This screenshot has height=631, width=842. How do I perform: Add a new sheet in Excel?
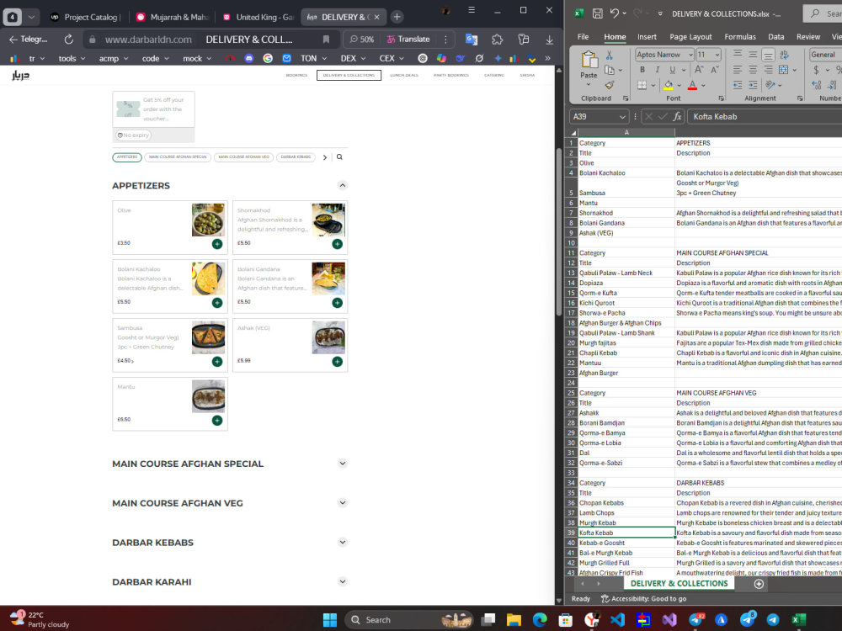click(759, 584)
